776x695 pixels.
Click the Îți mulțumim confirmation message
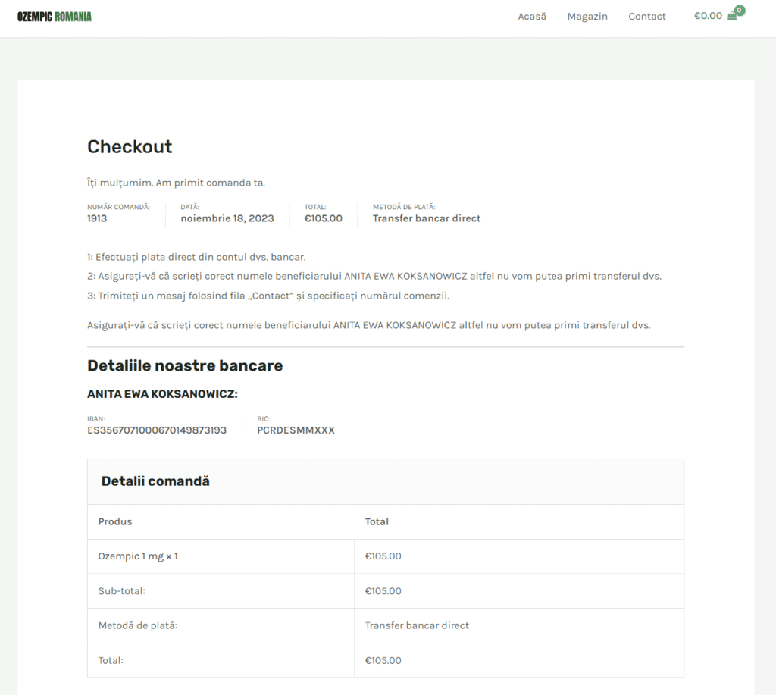176,183
